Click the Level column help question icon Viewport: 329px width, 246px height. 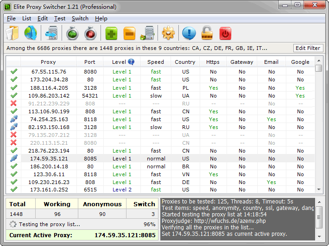point(131,62)
